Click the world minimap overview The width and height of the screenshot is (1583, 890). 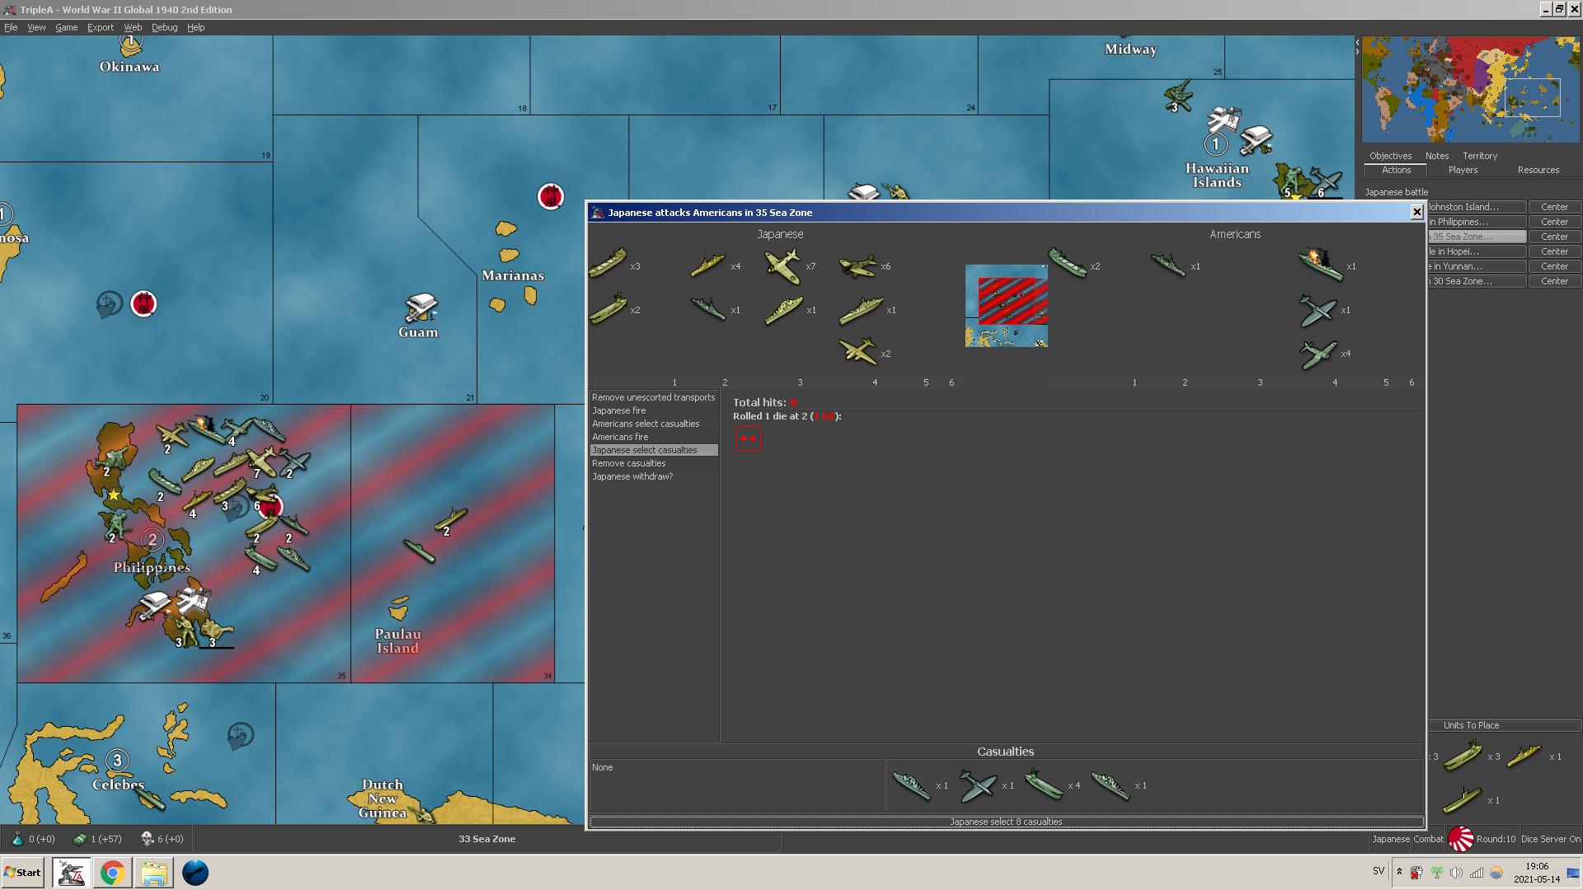(1470, 90)
